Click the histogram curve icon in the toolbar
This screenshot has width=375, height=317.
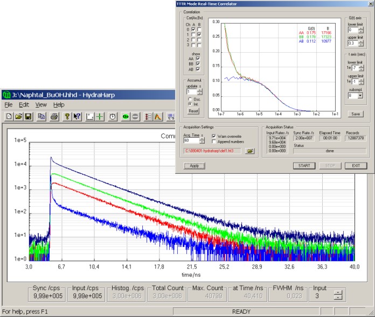pyautogui.click(x=158, y=116)
